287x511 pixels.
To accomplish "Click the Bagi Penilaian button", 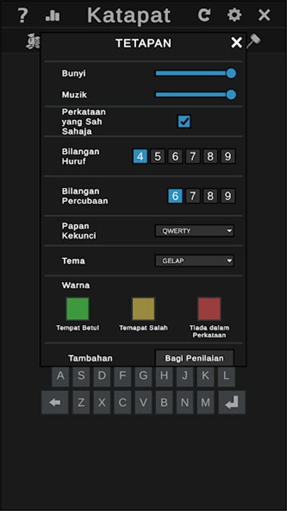I will point(195,358).
